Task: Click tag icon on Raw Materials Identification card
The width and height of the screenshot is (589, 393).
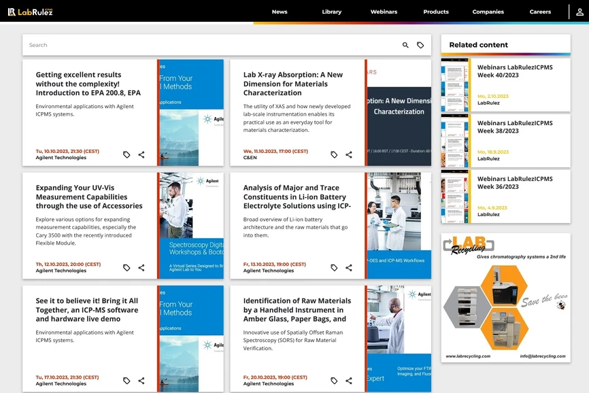Action: pos(334,381)
